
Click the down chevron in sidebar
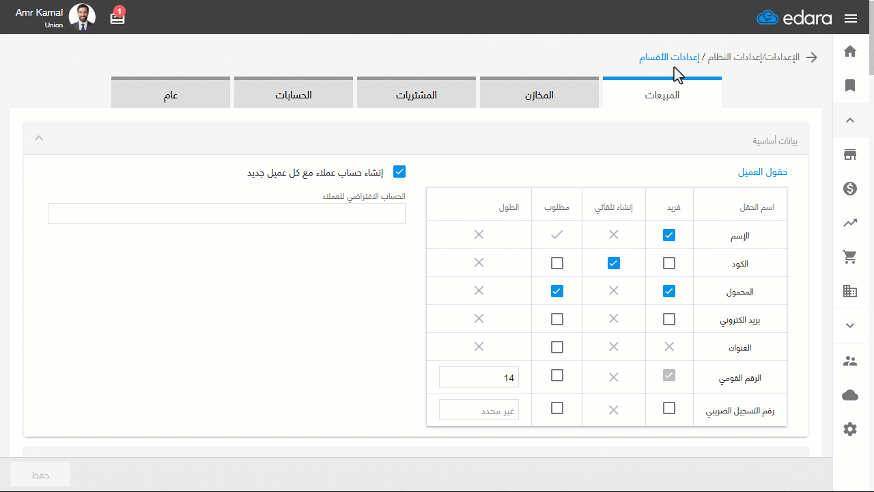tap(850, 326)
